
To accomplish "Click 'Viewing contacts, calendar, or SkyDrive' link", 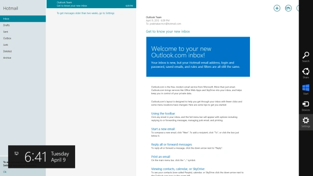I will click(x=178, y=169).
